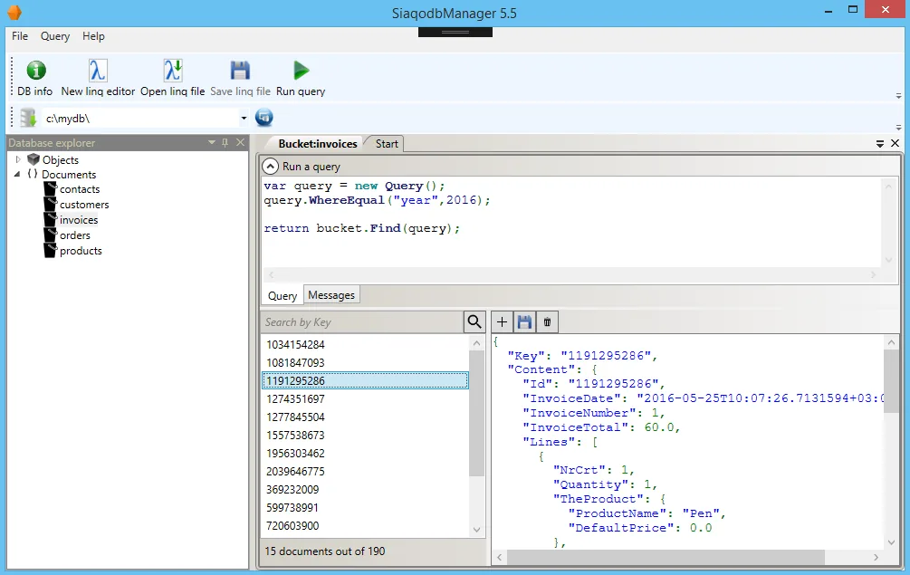
Task: Select key 1034154284 in the list
Action: (x=365, y=345)
